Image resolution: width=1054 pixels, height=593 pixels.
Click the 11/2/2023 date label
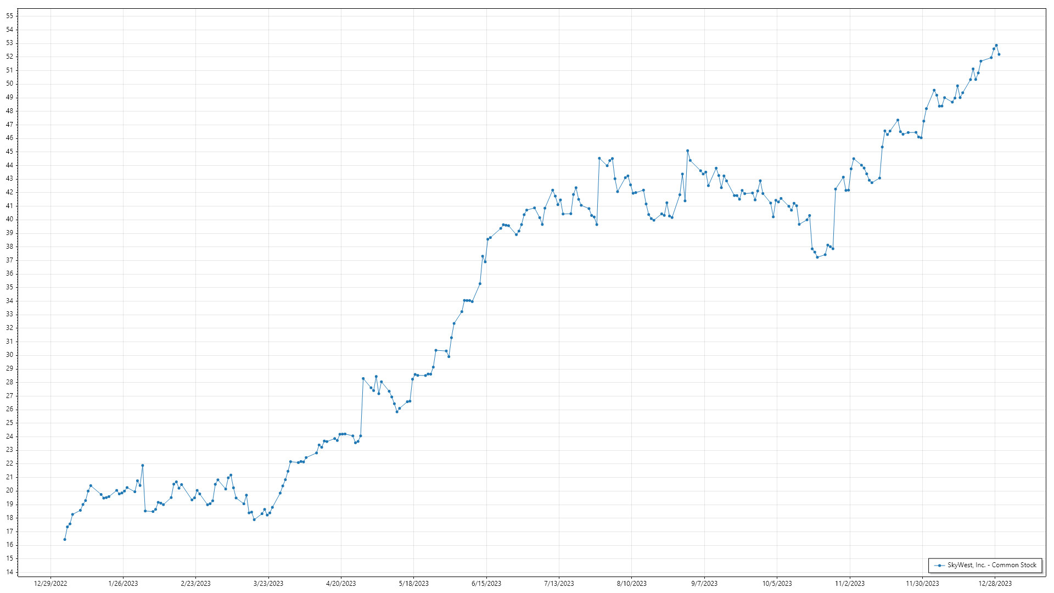[850, 584]
